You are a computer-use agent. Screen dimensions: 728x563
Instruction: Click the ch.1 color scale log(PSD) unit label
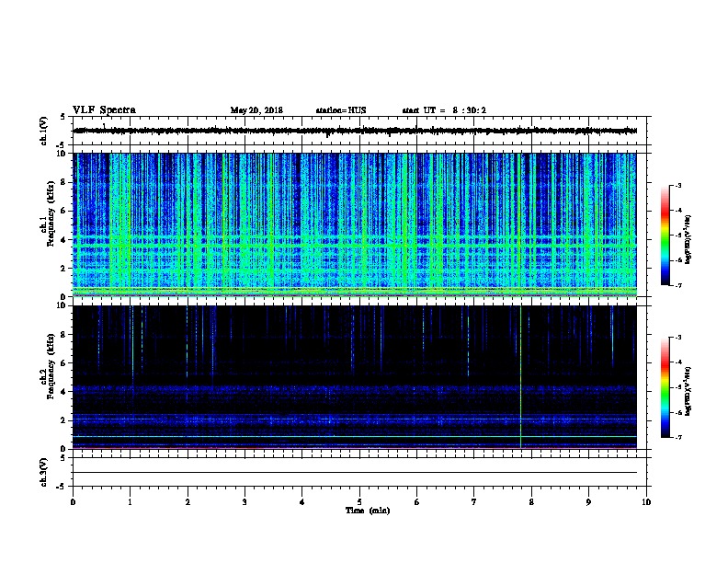click(688, 240)
